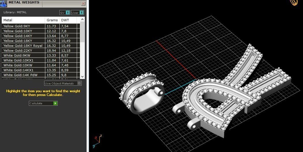This screenshot has height=152, width=303.
Task: Click the Grams column header
Action: click(52, 20)
